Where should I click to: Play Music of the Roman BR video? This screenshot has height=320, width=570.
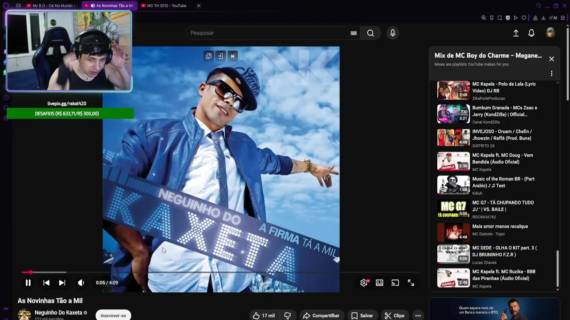tap(493, 185)
